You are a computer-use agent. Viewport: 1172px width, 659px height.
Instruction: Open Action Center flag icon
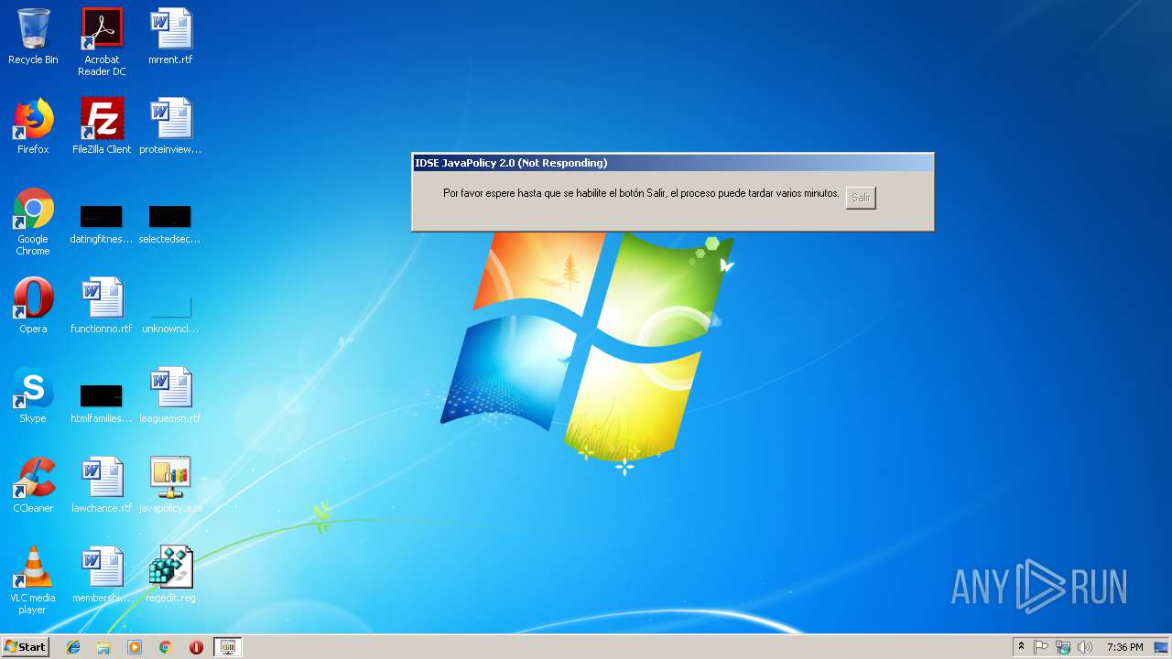tap(1041, 647)
